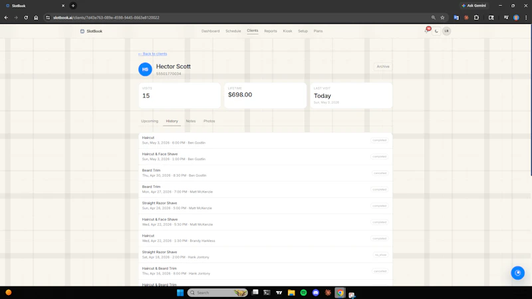
Task: Open the Chrome profile avatar
Action: [516, 18]
